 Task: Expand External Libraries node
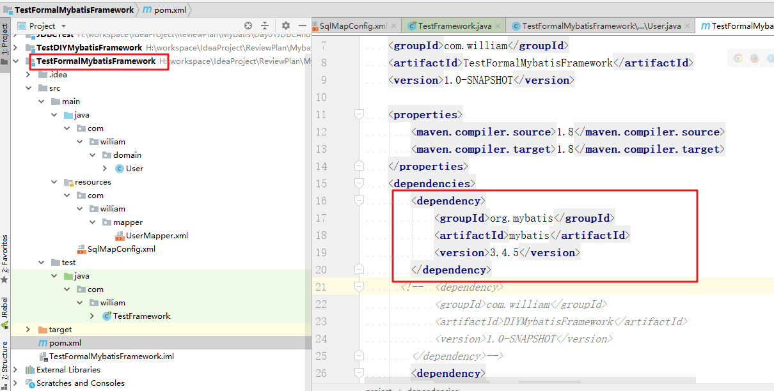[x=15, y=370]
